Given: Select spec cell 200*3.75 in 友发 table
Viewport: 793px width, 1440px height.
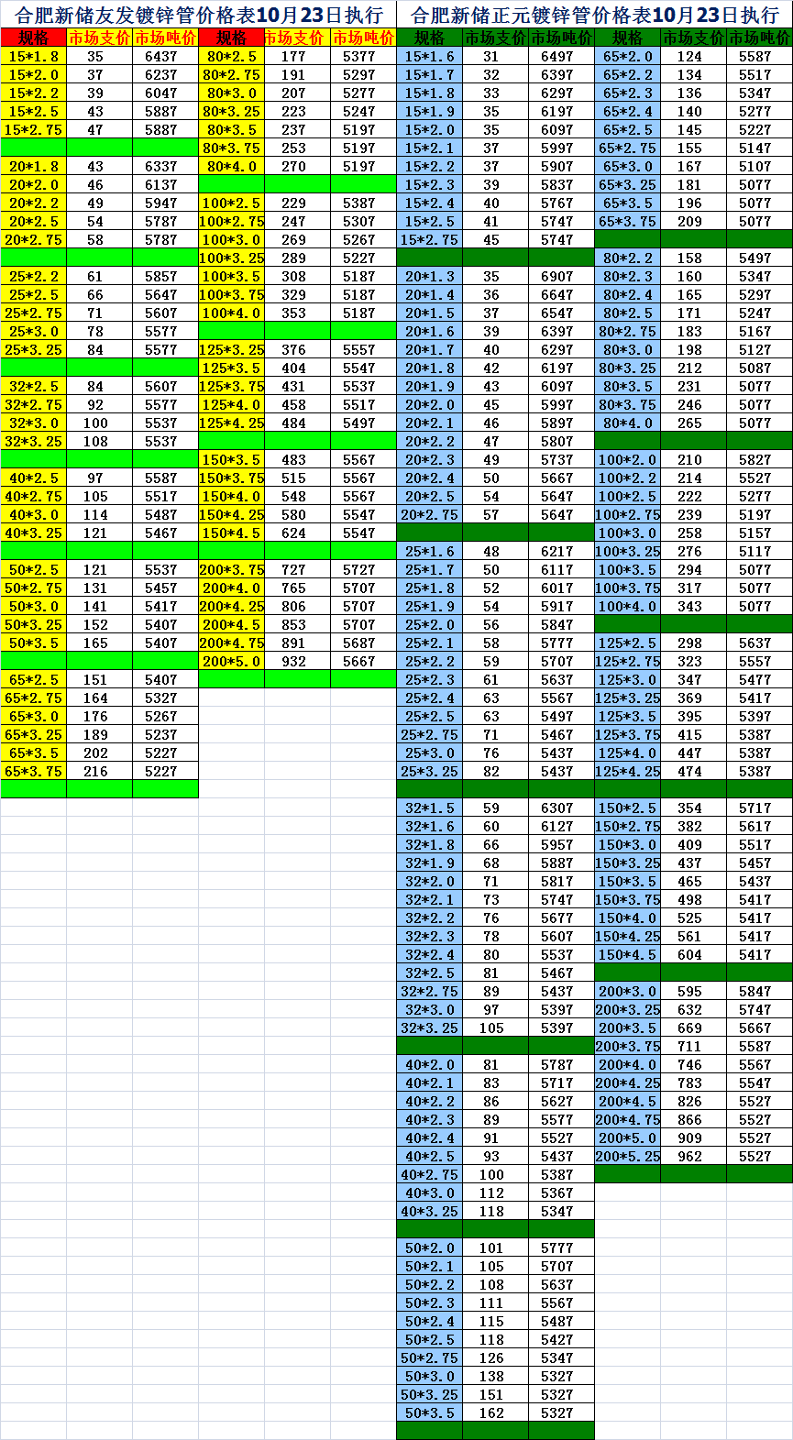Looking at the screenshot, I should coord(232,569).
